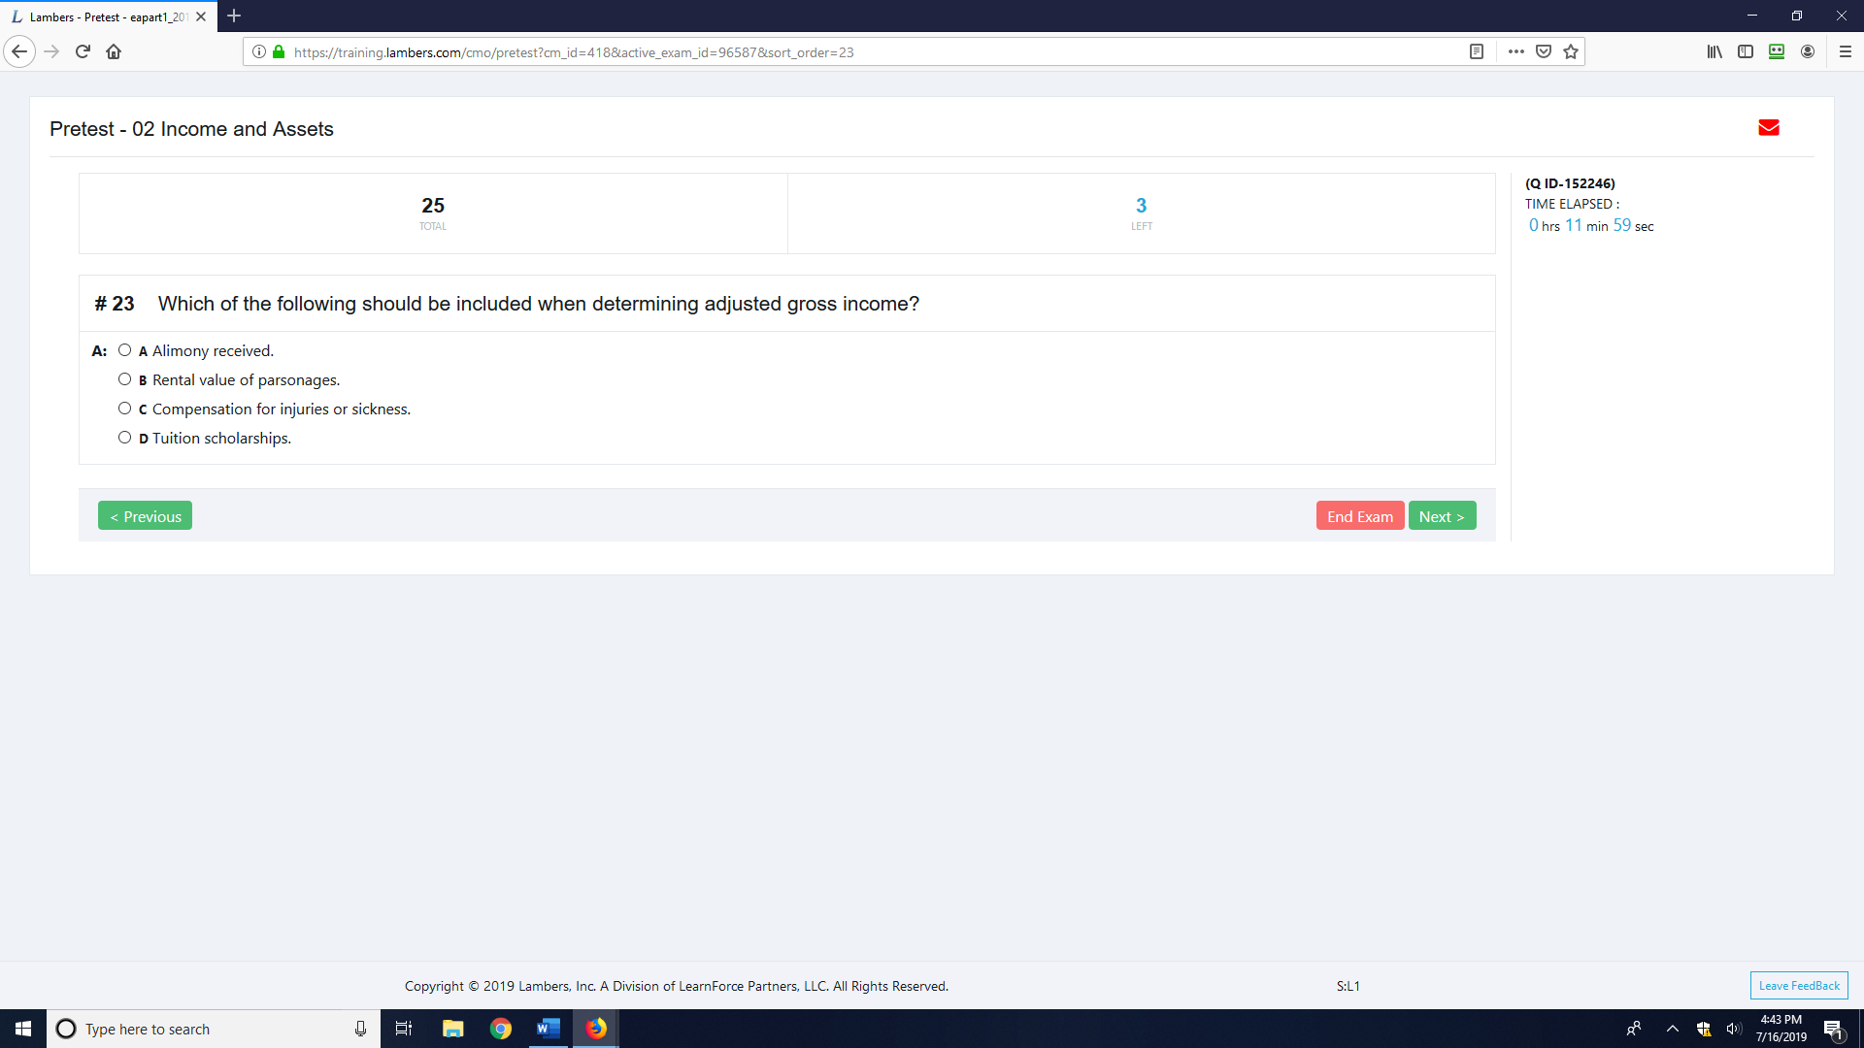The image size is (1864, 1048).
Task: Pick option D Tuition scholarships
Action: [x=125, y=438]
